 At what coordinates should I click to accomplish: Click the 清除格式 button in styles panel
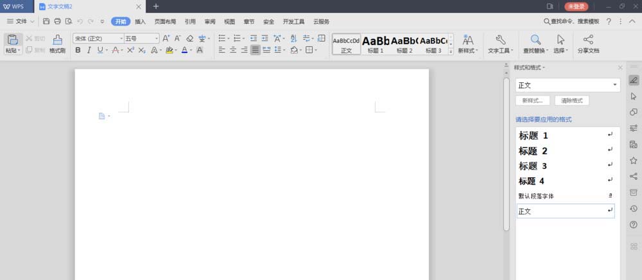(571, 100)
